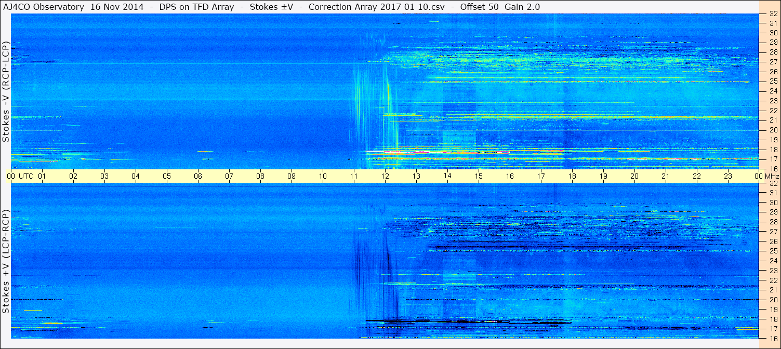Click the 20 MHz label on upper scale
The image size is (781, 349).
tap(773, 130)
